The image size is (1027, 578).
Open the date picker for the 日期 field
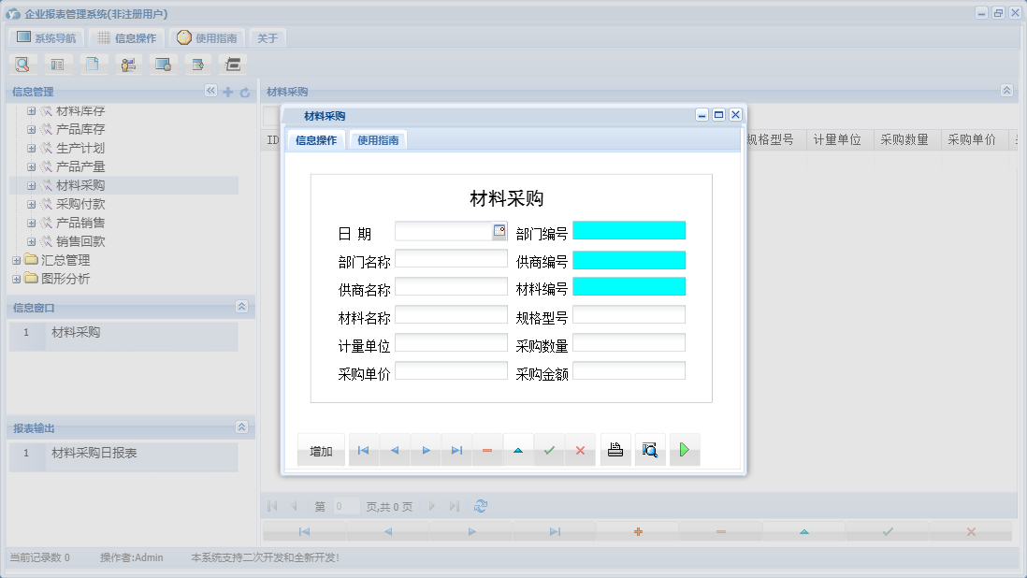(499, 231)
